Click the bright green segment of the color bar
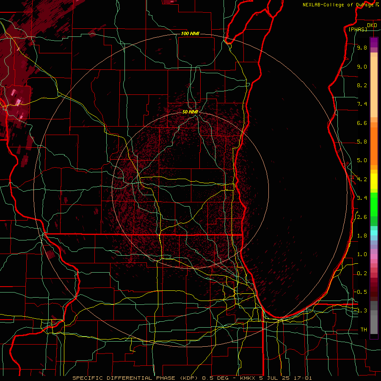 click(374, 204)
